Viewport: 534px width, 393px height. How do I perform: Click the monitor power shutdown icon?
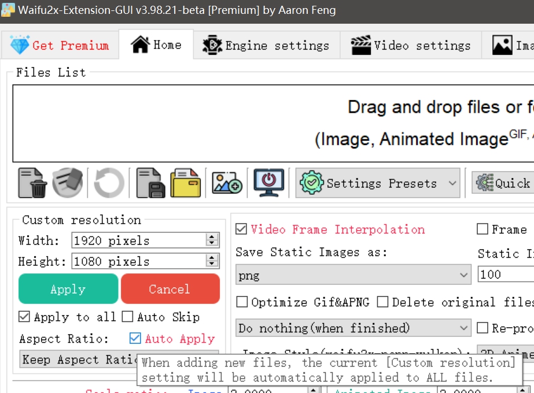pos(268,183)
